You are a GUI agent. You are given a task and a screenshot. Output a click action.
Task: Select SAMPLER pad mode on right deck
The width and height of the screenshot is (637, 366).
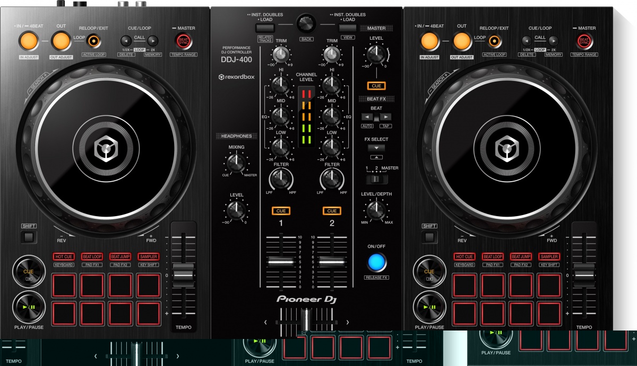549,256
